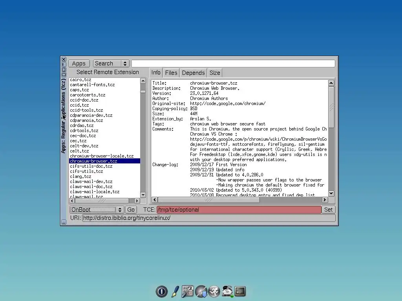This screenshot has width=402, height=301.
Task: Select cdrtools.tcz in the list
Action: [x=104, y=131]
